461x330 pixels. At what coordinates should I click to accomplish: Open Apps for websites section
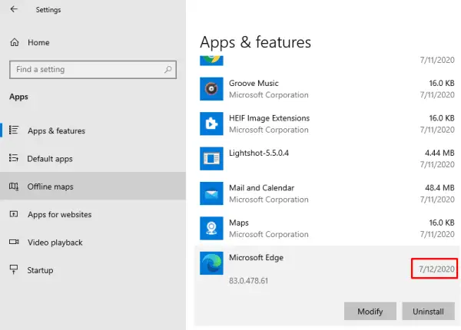(59, 215)
